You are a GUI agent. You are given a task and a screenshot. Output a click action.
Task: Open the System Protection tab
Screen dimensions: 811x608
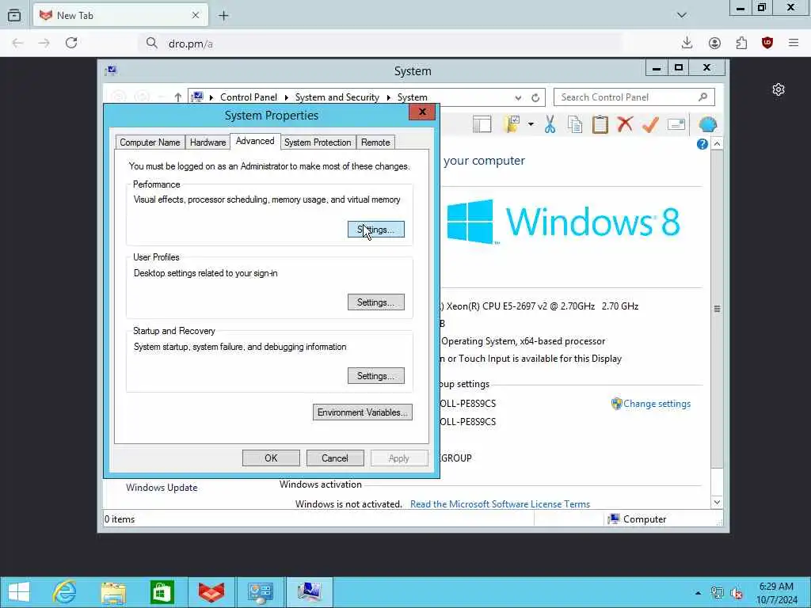(318, 142)
